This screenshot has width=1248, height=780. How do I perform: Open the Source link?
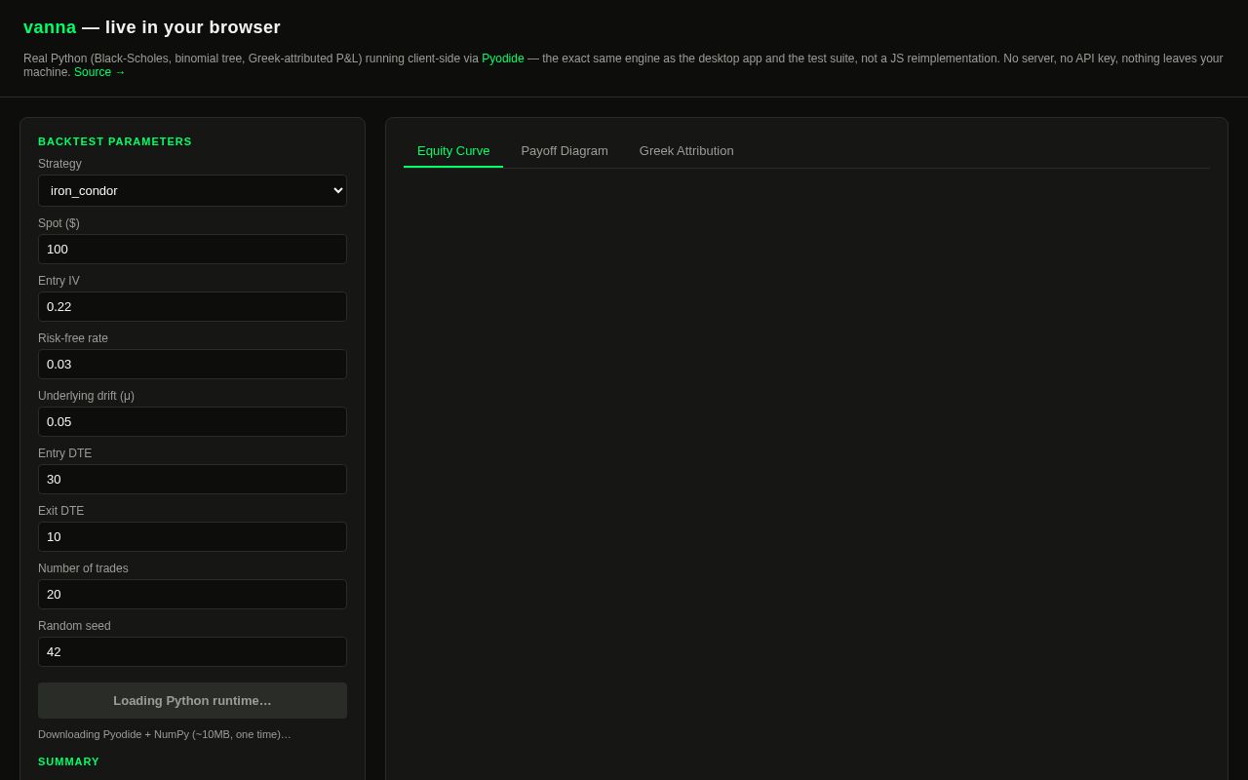point(100,72)
